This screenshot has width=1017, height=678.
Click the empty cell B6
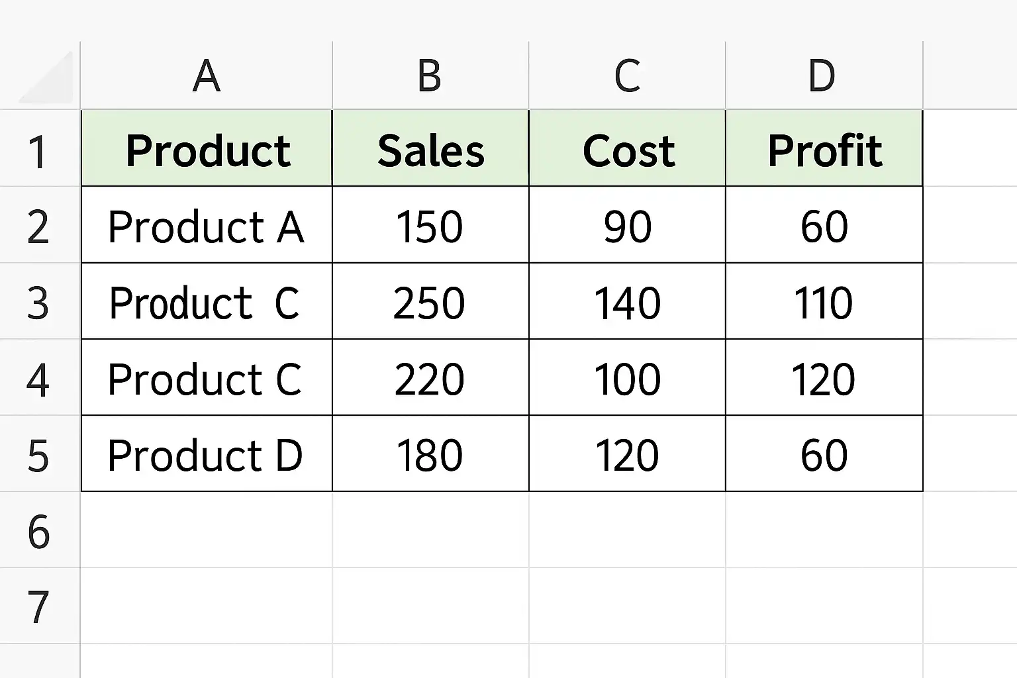point(430,530)
